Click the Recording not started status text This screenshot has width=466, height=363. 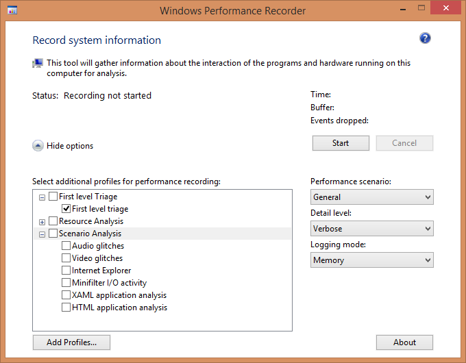(108, 96)
